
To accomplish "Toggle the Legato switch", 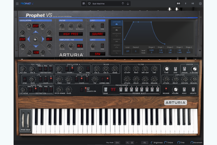I will coord(193,90).
